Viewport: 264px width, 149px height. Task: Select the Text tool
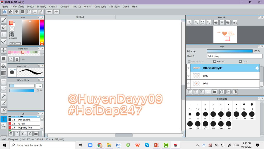[x=4, y=119]
